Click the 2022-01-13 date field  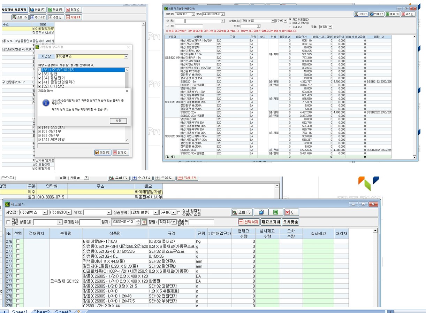(x=123, y=221)
